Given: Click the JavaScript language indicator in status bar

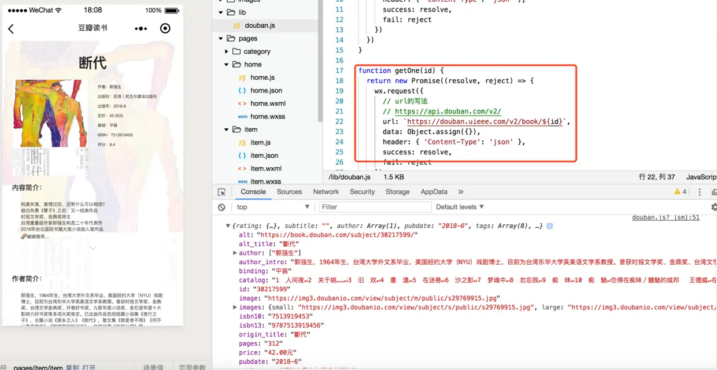Looking at the screenshot, I should (701, 177).
